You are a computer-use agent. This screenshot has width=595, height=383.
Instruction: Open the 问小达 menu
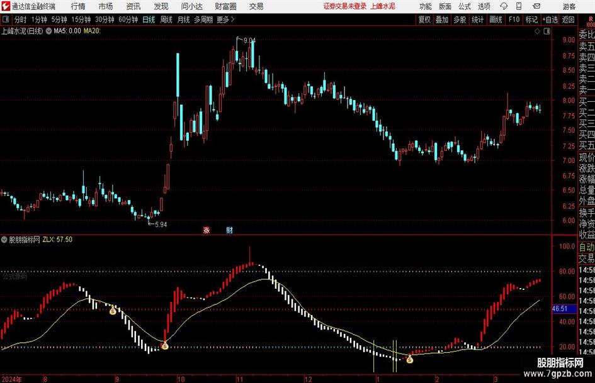click(192, 6)
